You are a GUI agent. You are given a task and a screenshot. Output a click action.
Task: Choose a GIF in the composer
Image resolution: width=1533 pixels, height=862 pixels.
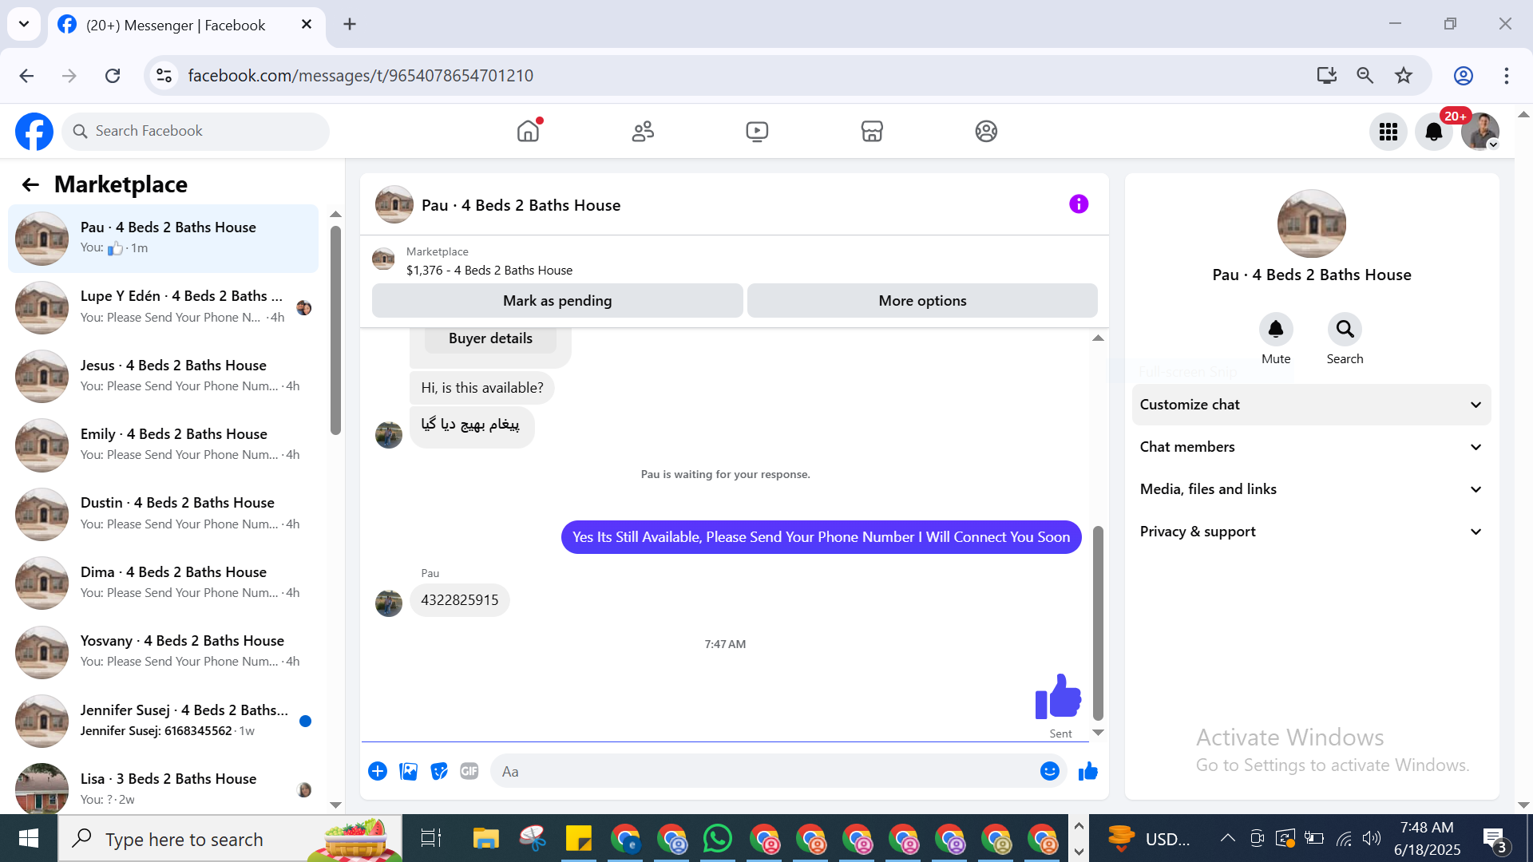(x=469, y=771)
